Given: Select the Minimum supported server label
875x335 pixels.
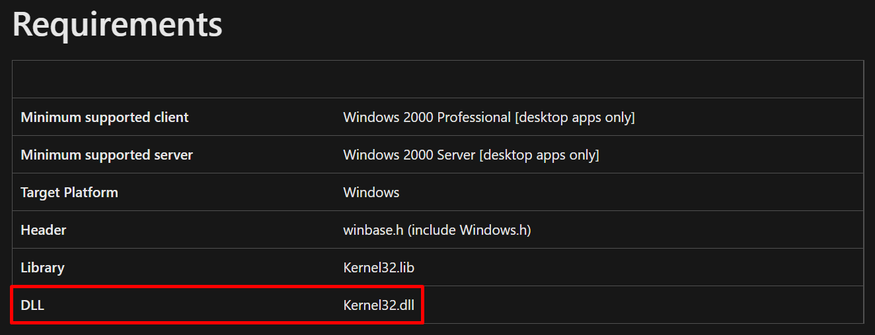Looking at the screenshot, I should coord(106,155).
